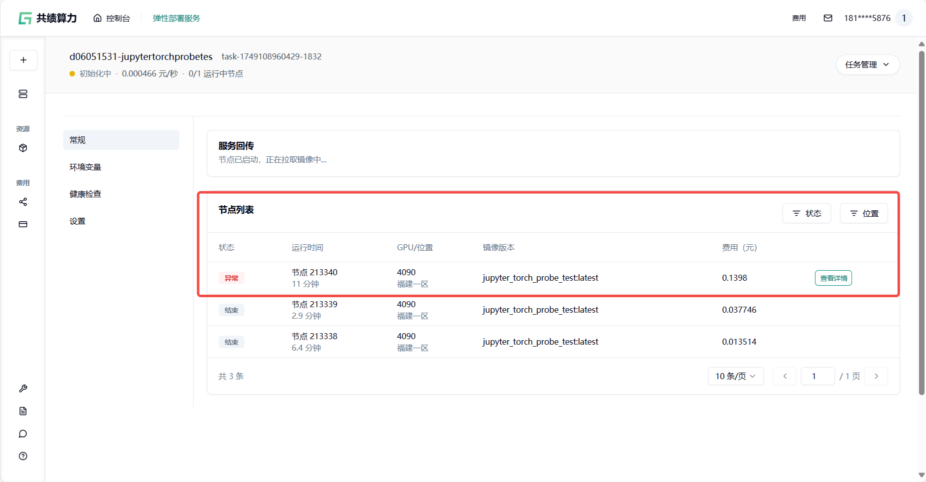
Task: Click the plus icon in the sidebar
Action: point(23,60)
